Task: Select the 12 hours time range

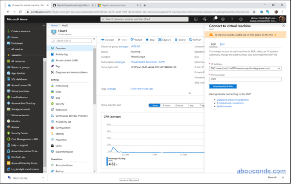Action: 179,105
